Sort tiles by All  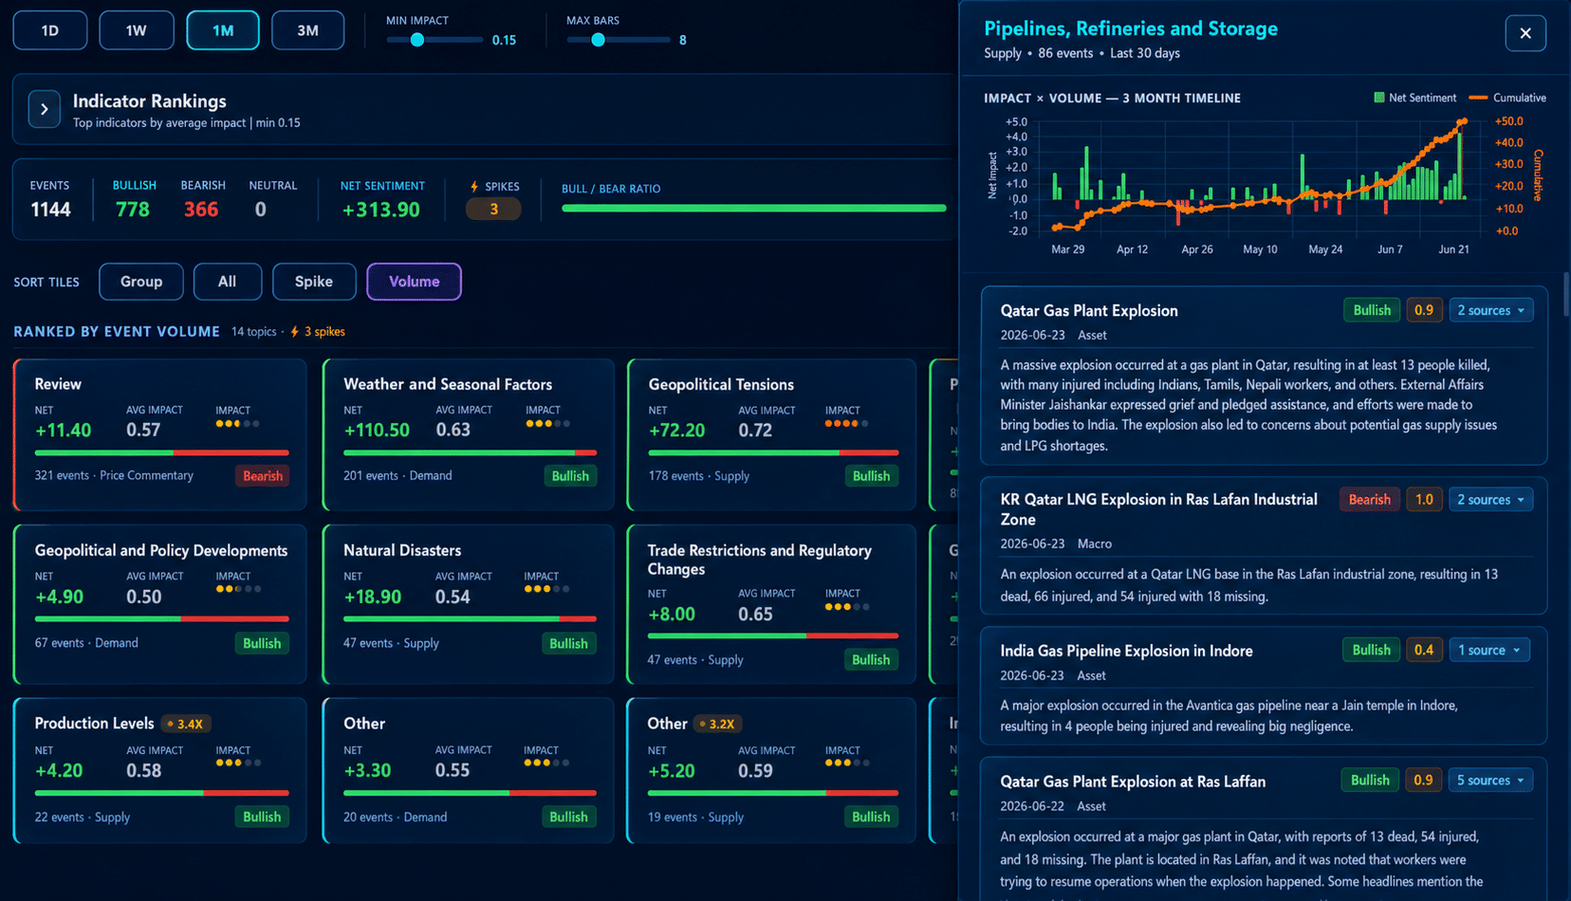(227, 282)
